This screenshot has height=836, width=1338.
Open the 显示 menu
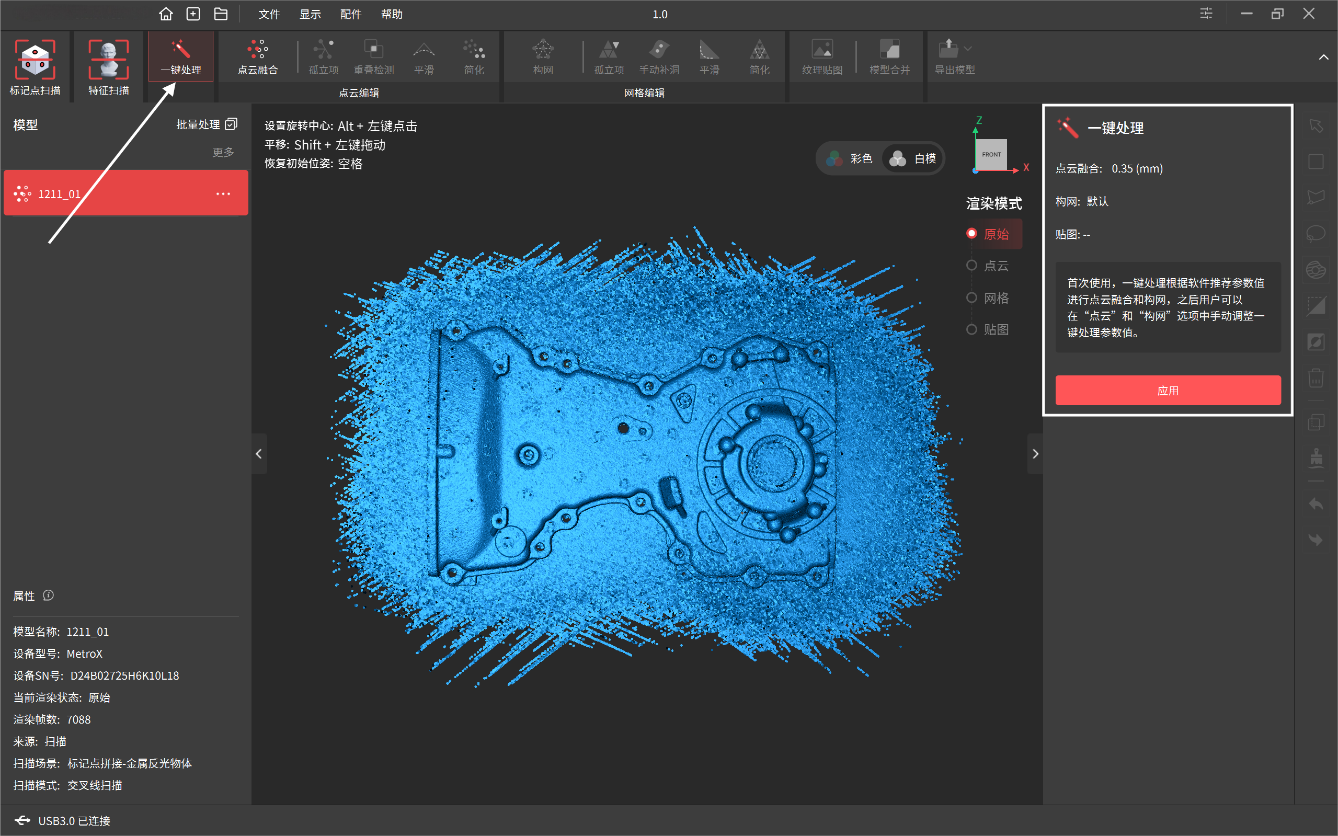click(x=310, y=14)
